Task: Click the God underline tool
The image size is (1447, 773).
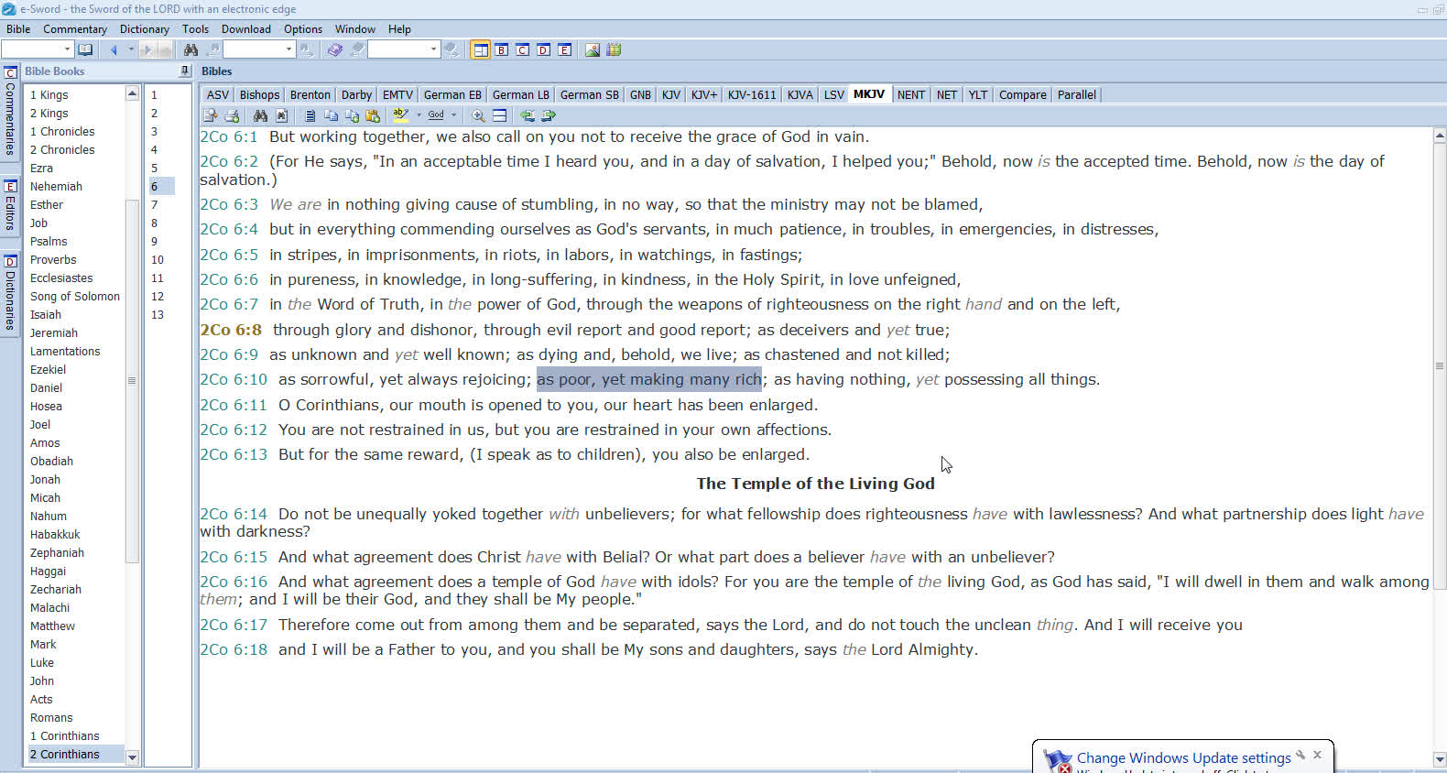Action: click(436, 115)
